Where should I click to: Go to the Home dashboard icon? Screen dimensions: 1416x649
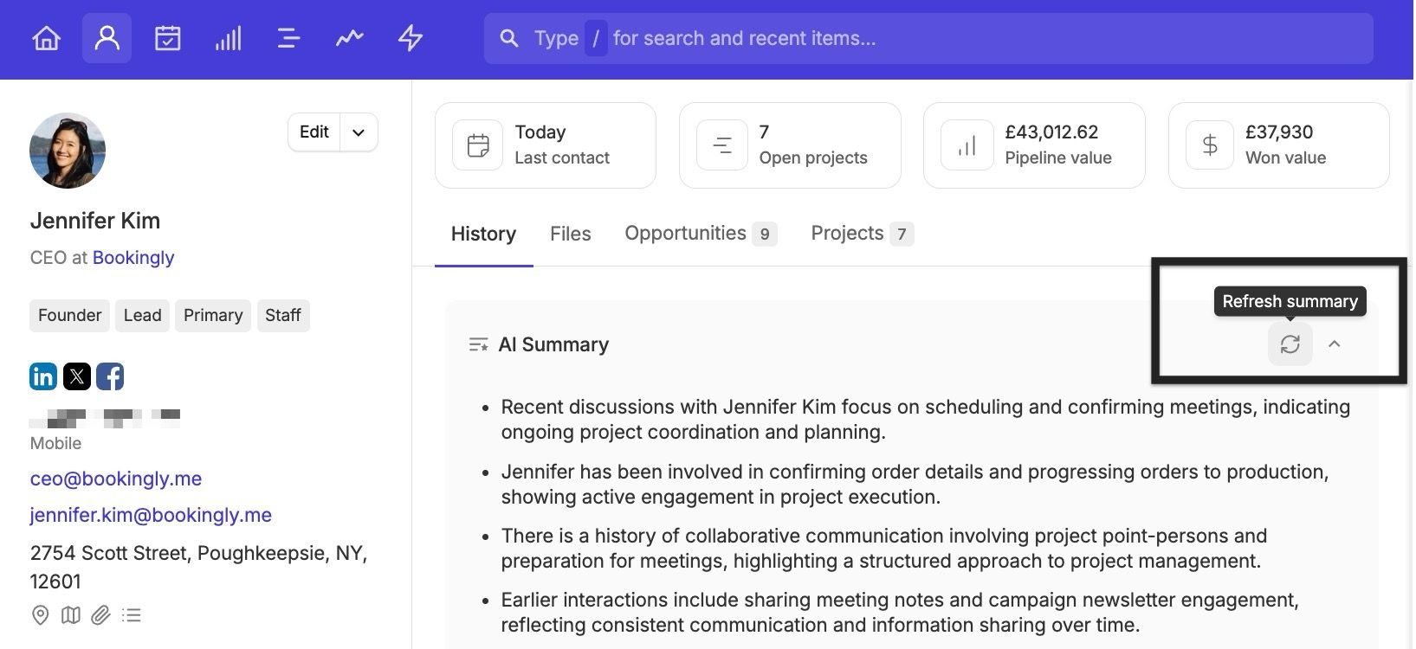[x=47, y=38]
